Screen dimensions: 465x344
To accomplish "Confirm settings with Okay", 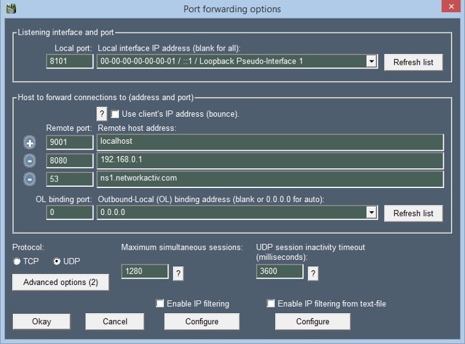I will tap(42, 322).
